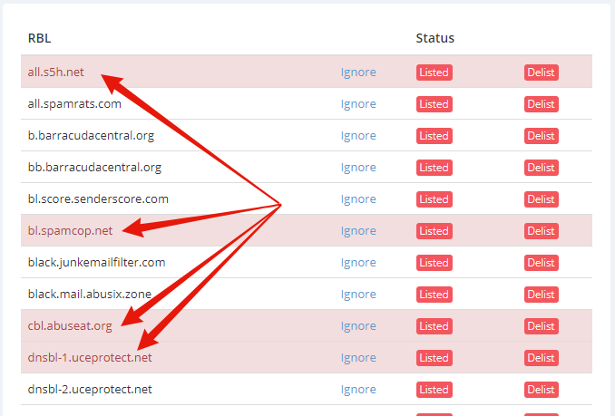Delist from black.junkemailfilter.com
This screenshot has height=416, width=615.
coord(542,263)
